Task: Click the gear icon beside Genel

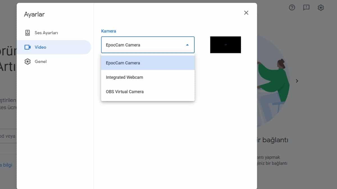Action: 28,62
